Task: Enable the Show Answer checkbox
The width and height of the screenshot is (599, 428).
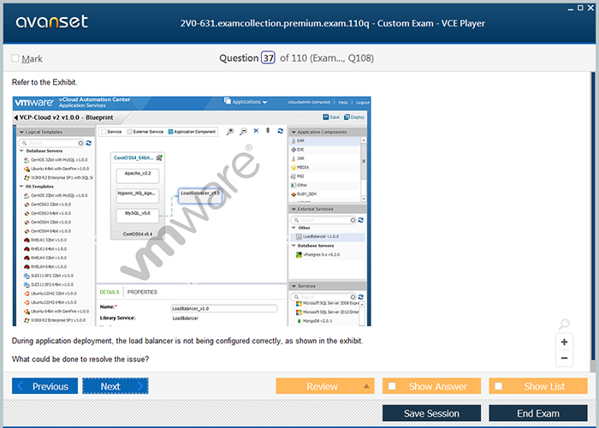Action: point(392,387)
